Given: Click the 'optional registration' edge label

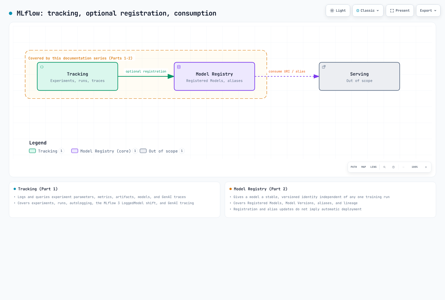Looking at the screenshot, I should tap(146, 71).
